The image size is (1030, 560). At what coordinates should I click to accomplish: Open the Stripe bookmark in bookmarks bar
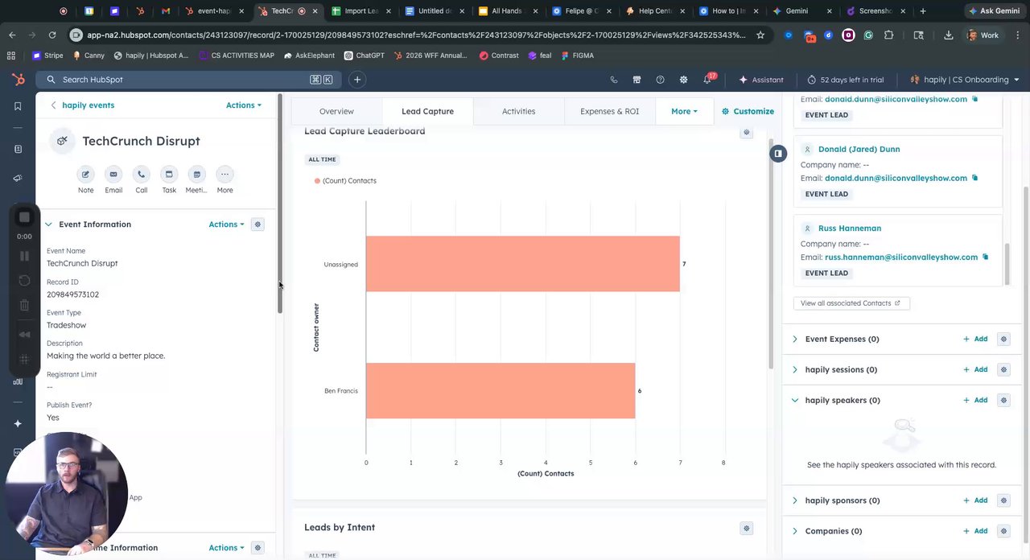pos(47,56)
